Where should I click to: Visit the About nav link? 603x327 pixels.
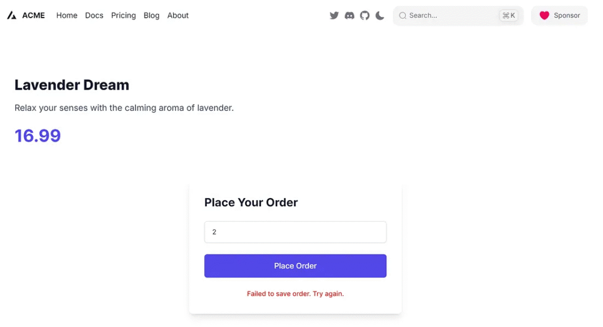tap(178, 16)
